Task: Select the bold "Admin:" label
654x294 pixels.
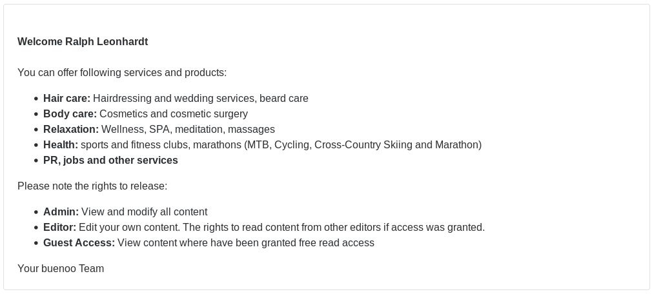Action: click(x=61, y=212)
